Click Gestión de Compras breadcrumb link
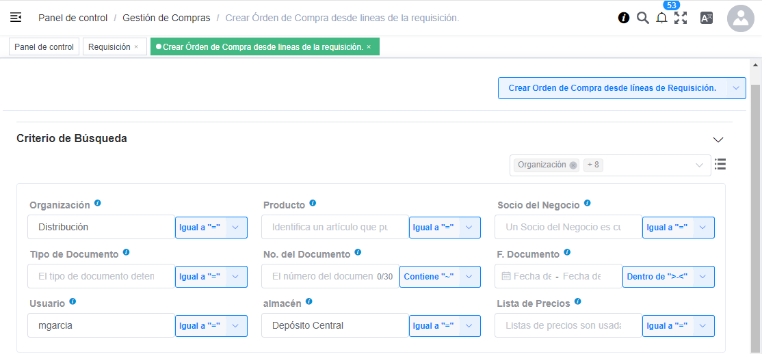 tap(166, 18)
